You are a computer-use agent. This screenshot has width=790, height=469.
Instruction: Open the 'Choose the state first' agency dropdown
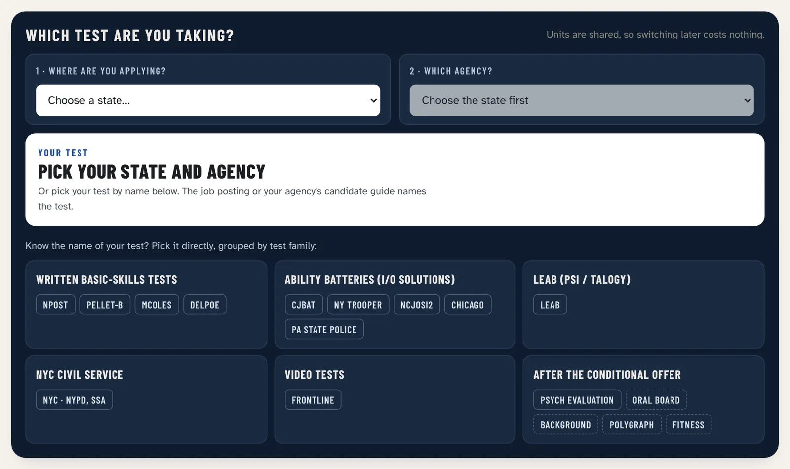[582, 100]
